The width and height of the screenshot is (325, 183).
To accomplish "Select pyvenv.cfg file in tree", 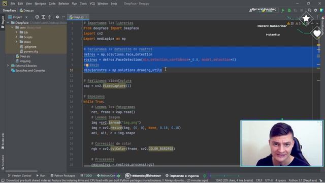I will 29,51.
